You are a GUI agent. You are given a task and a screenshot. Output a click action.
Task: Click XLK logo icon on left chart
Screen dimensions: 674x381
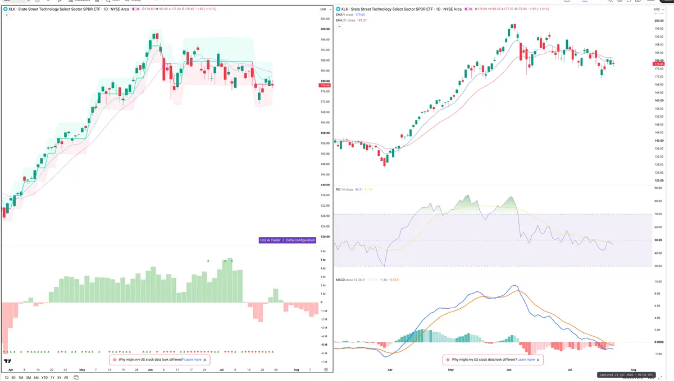5,9
